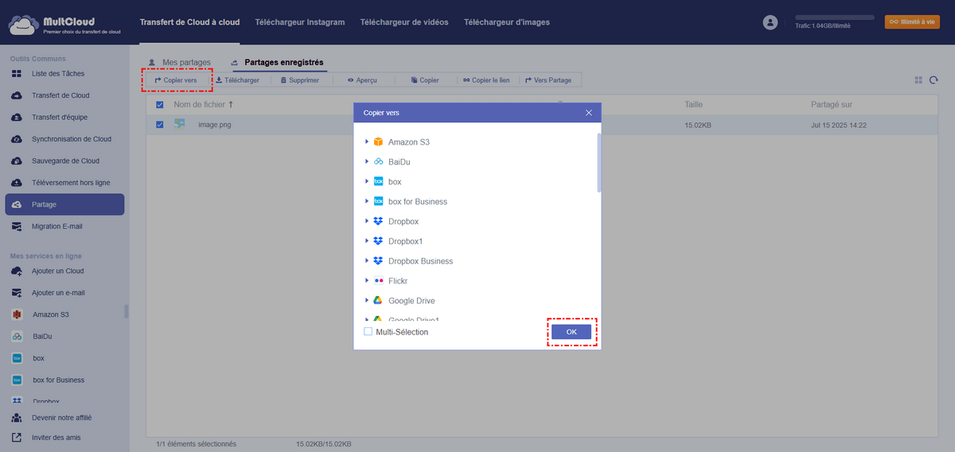Uncheck the image.png row checkbox
Image resolution: width=955 pixels, height=452 pixels.
pos(160,125)
